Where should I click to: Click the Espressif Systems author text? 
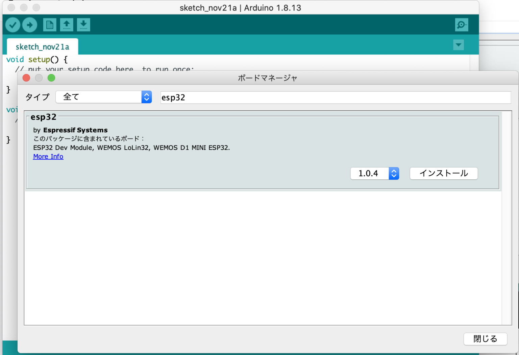click(75, 130)
